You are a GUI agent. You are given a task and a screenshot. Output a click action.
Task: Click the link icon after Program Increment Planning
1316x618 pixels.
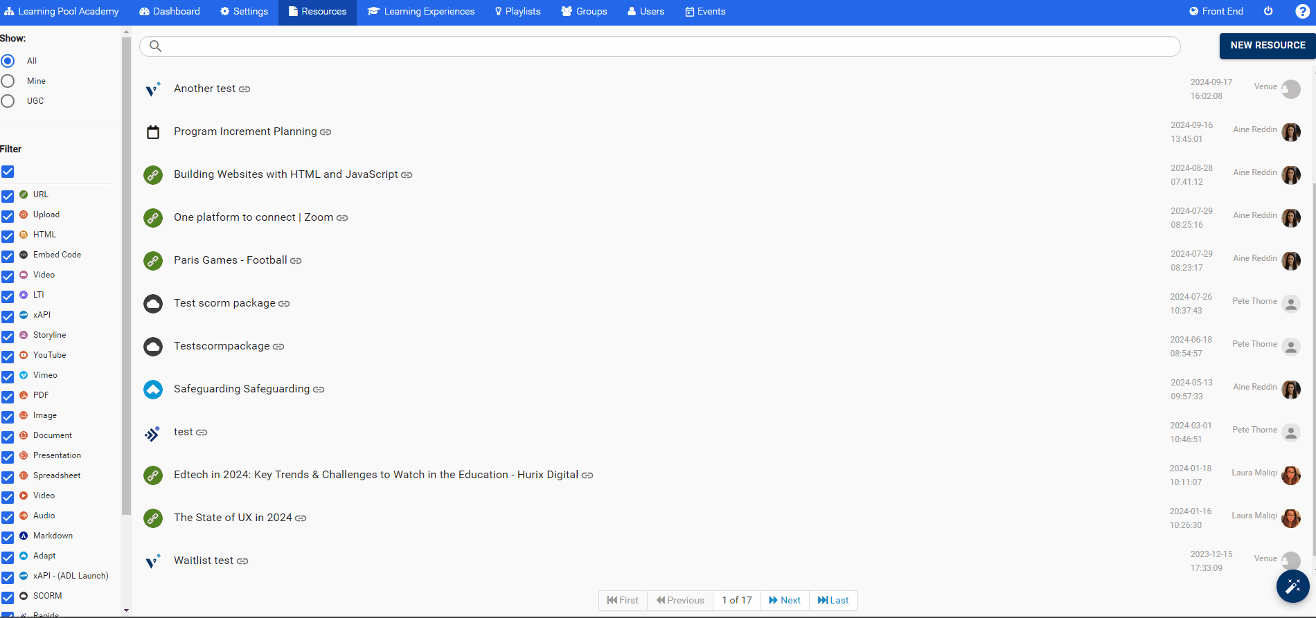coord(326,132)
